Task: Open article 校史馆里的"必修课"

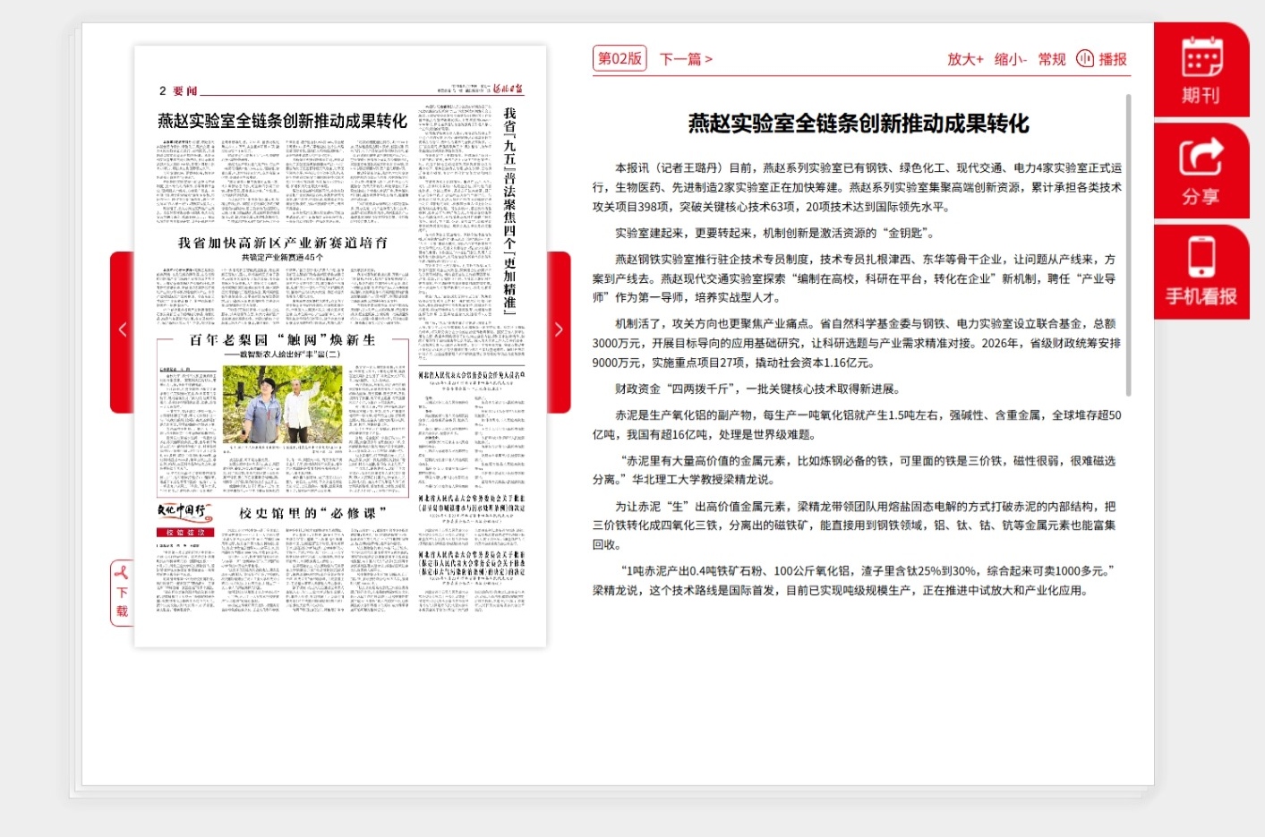Action: [x=313, y=513]
